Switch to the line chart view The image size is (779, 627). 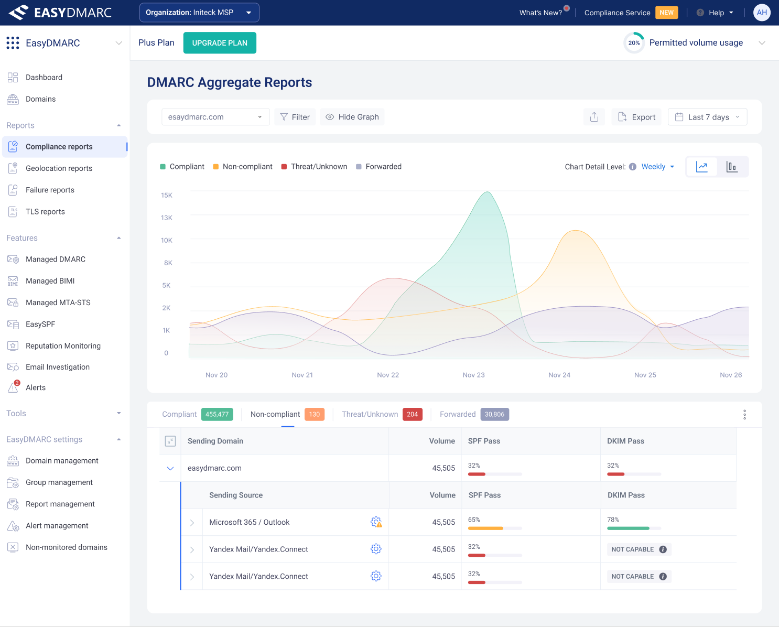point(702,167)
